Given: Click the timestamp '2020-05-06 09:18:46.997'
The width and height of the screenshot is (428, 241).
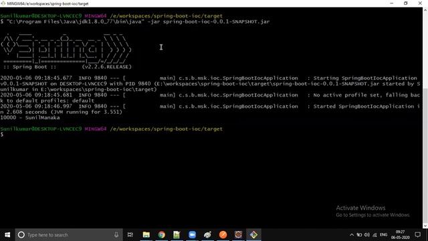Looking at the screenshot, I should coord(36,106).
